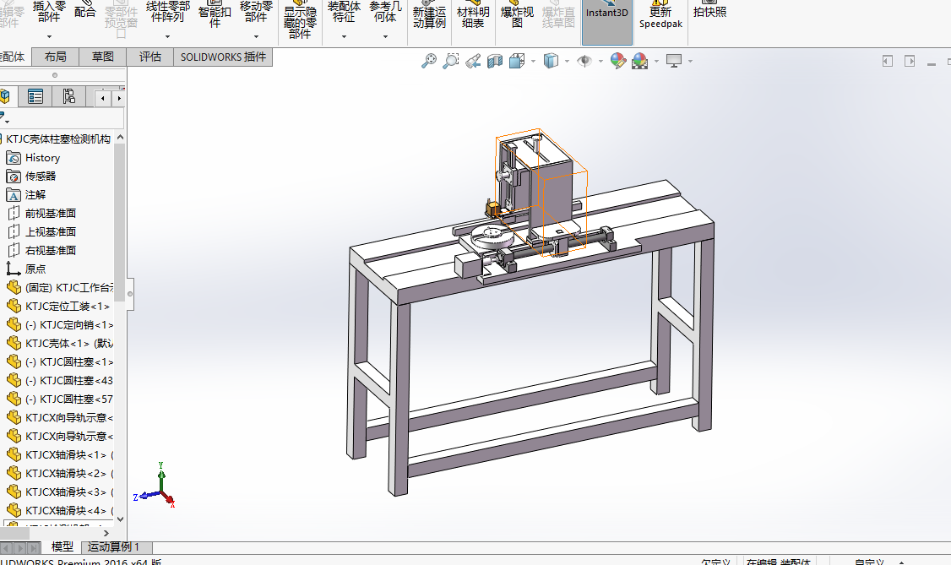Switch to the 评估 tab
Image resolution: width=951 pixels, height=565 pixels.
pyautogui.click(x=150, y=57)
